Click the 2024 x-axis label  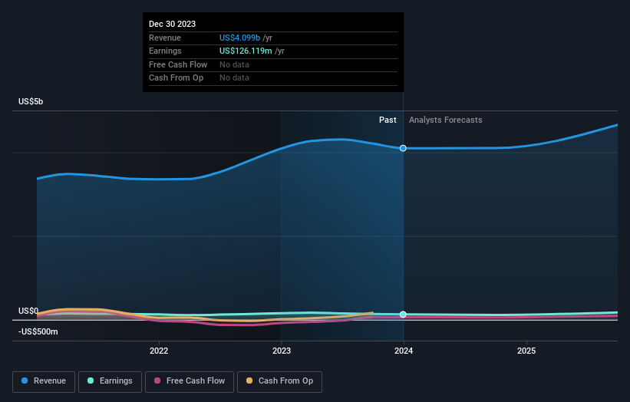click(404, 351)
